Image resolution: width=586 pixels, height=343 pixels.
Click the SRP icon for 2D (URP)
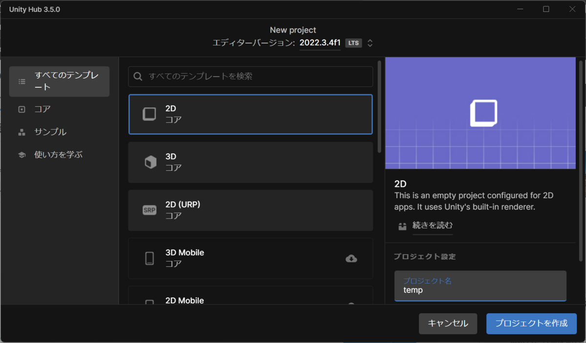click(x=149, y=210)
